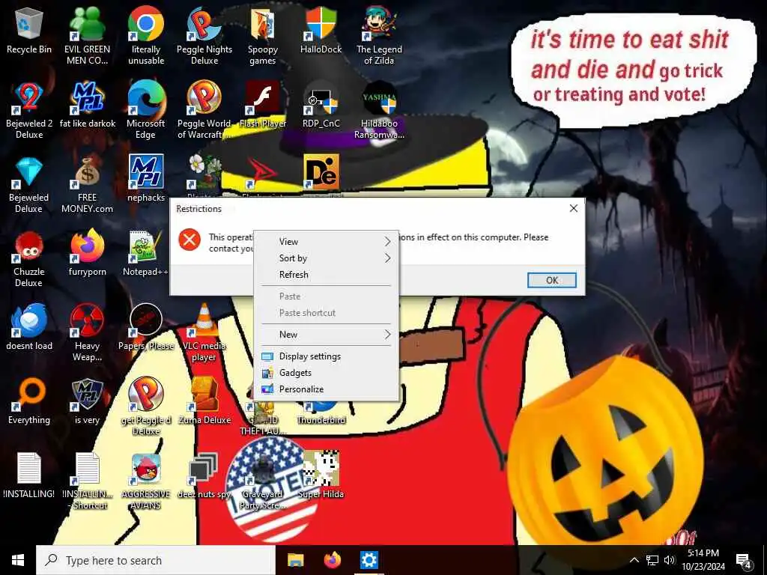
Task: Open the De desktop icon
Action: click(321, 172)
